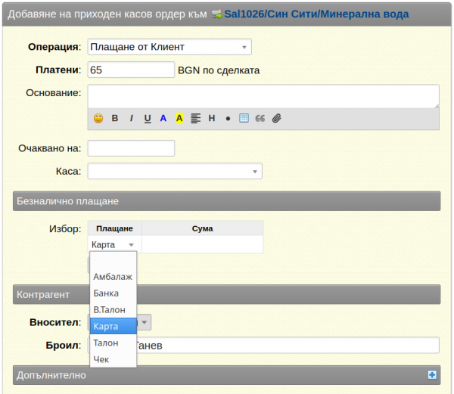Click the Платени amount field
Screen dimensions: 454x394
[x=131, y=70]
